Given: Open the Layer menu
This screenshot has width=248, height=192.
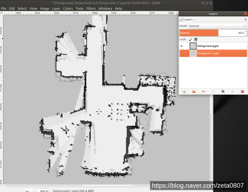Looking at the screenshot, I should [56, 9].
